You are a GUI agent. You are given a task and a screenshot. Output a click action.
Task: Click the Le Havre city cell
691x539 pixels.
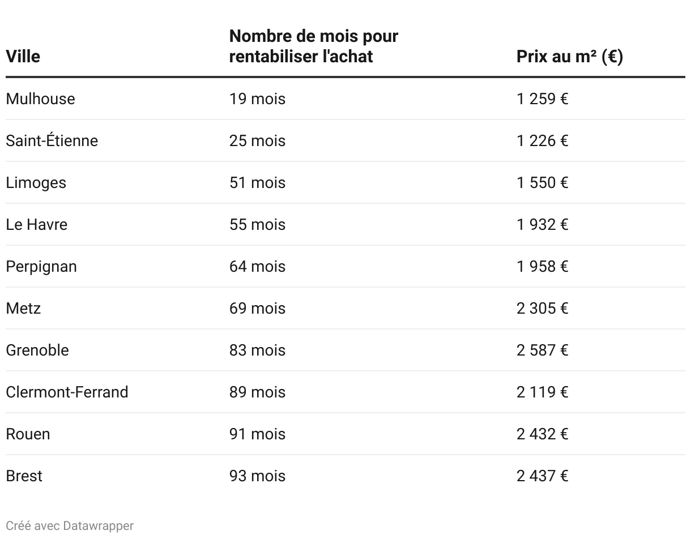click(37, 224)
